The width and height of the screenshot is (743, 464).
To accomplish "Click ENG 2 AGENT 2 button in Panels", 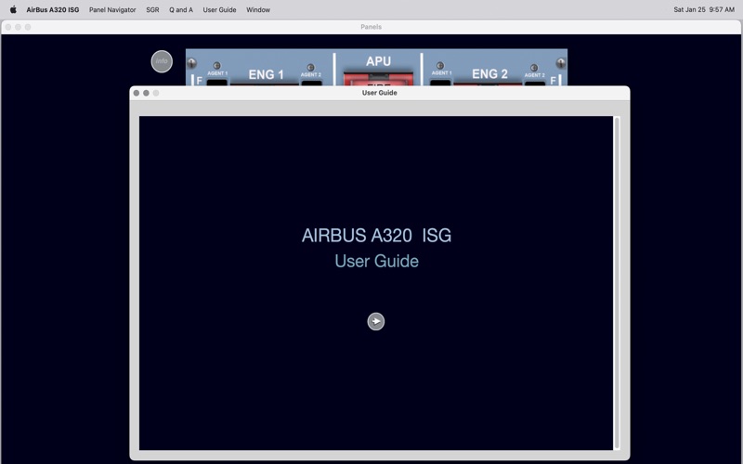I will click(535, 84).
